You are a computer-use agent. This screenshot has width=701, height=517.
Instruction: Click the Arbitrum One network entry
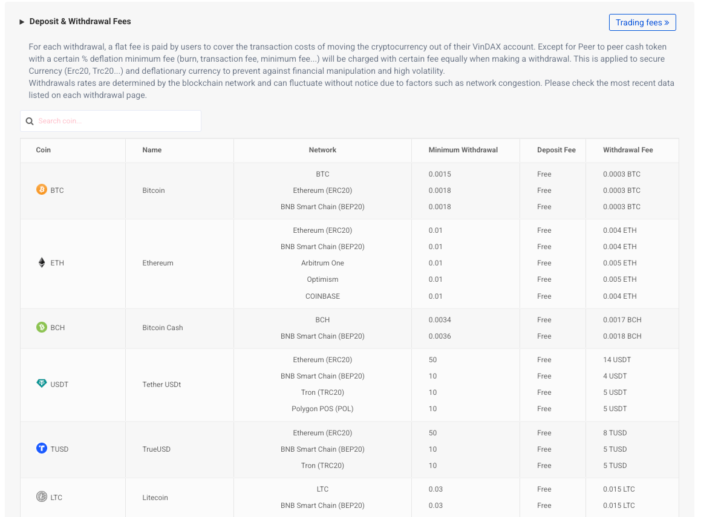322,263
